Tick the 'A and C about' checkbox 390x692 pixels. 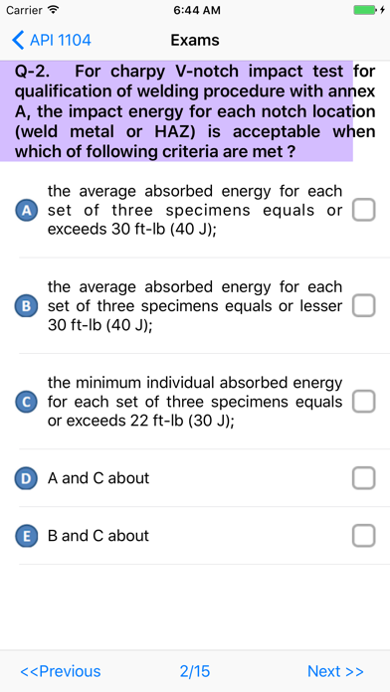tap(363, 478)
